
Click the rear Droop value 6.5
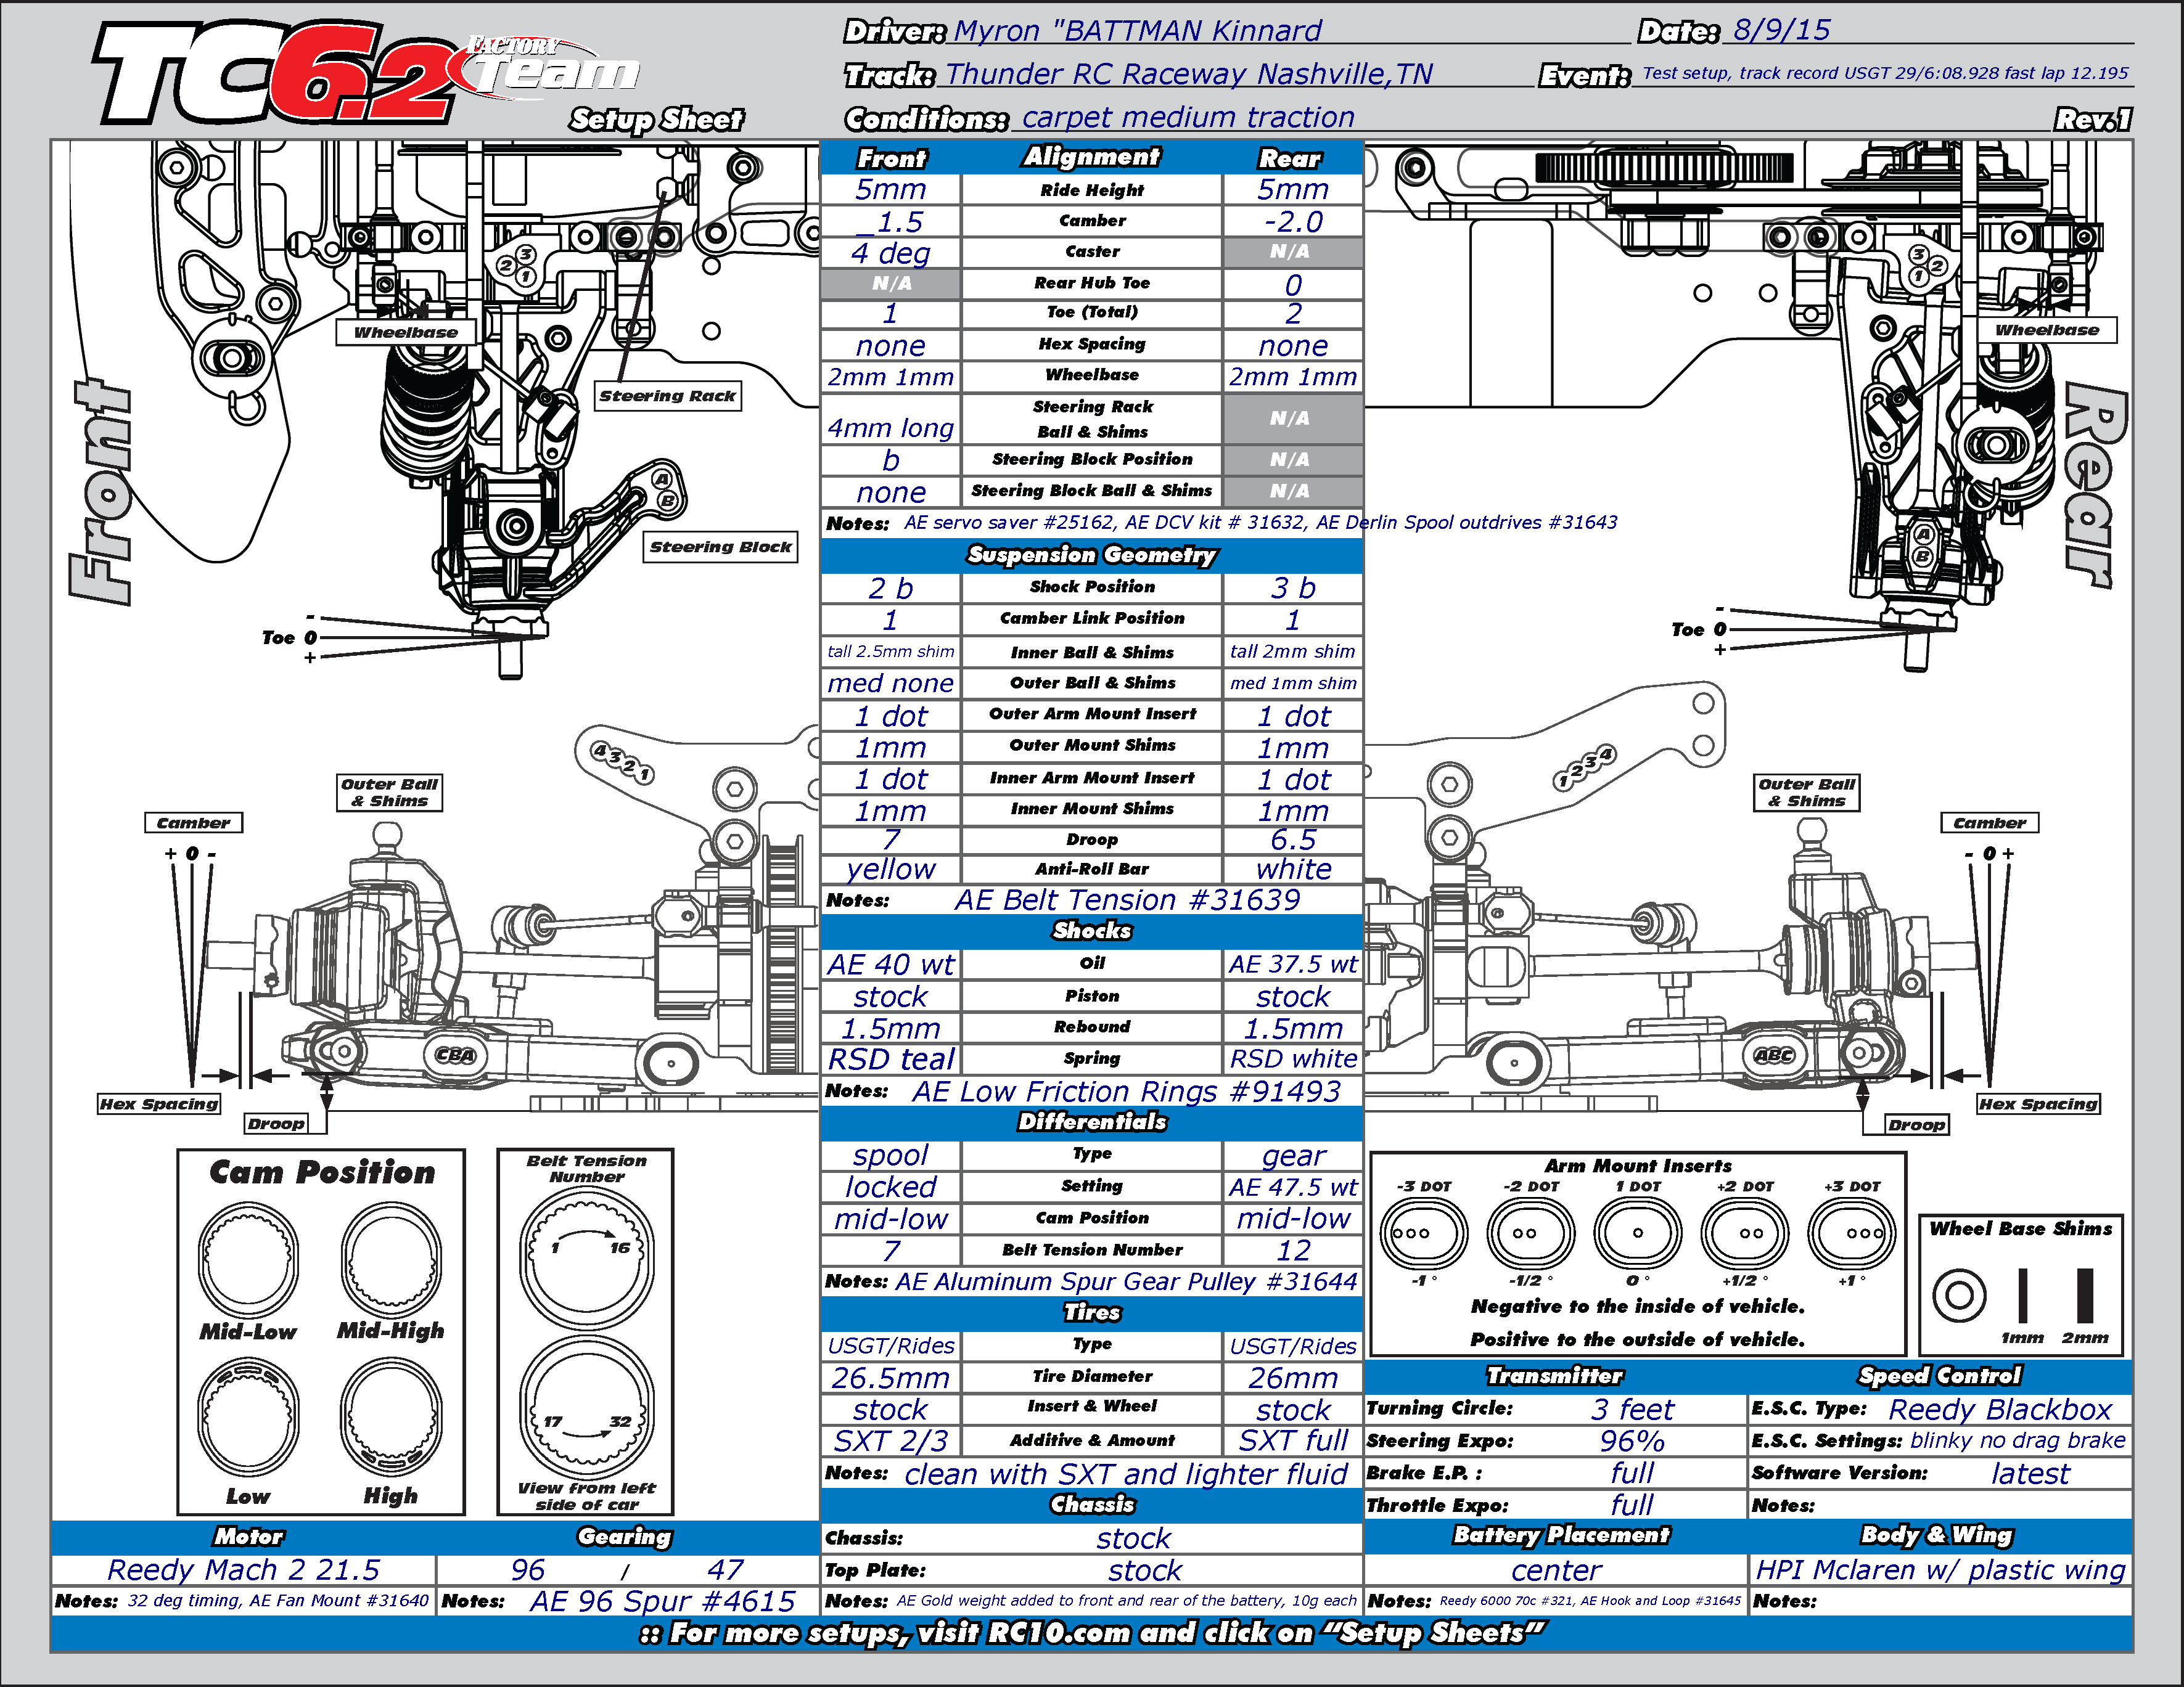click(x=1293, y=838)
